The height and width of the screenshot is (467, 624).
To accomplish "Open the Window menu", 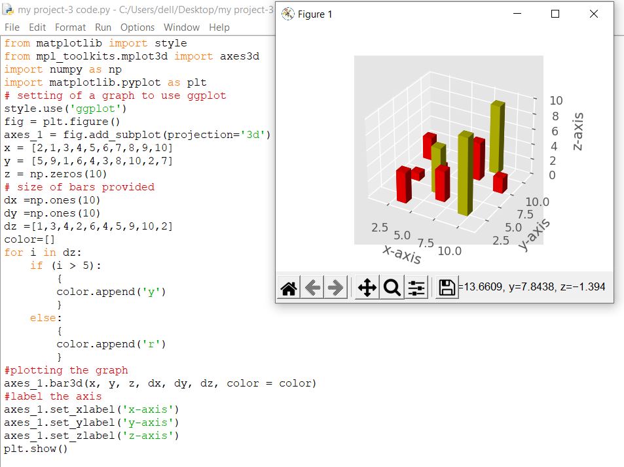I will tap(181, 27).
